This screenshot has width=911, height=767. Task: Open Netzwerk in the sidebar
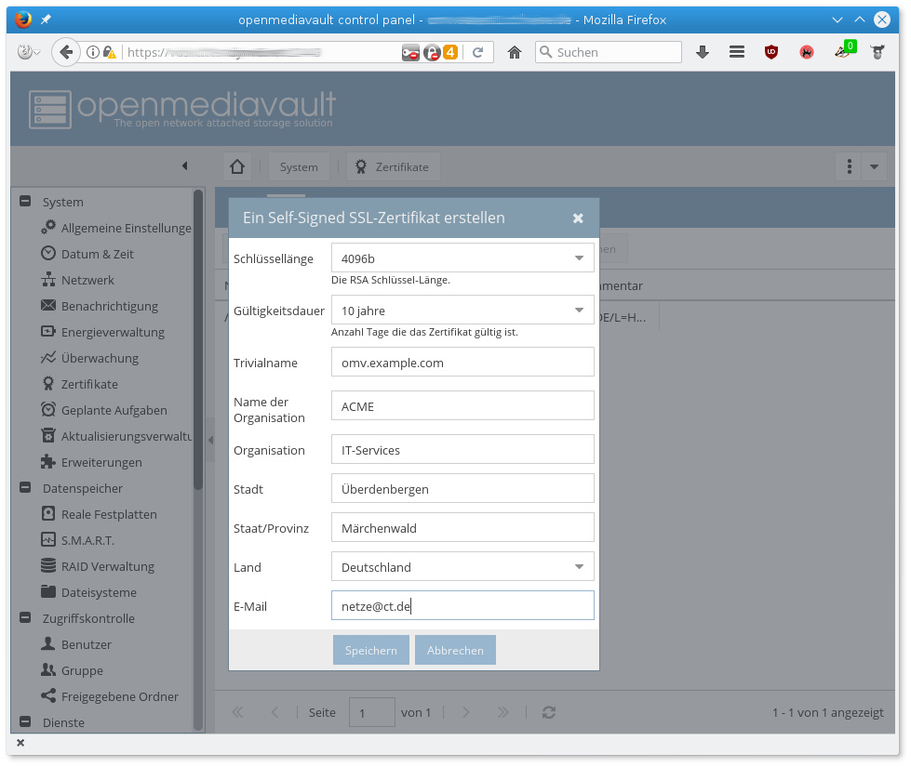pos(87,280)
